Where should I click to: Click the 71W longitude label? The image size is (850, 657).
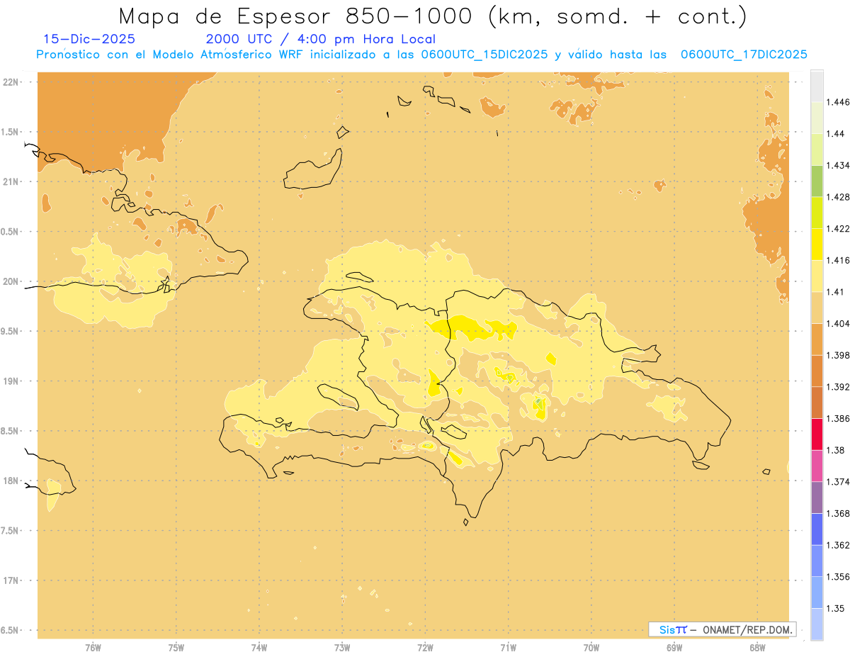pos(508,647)
